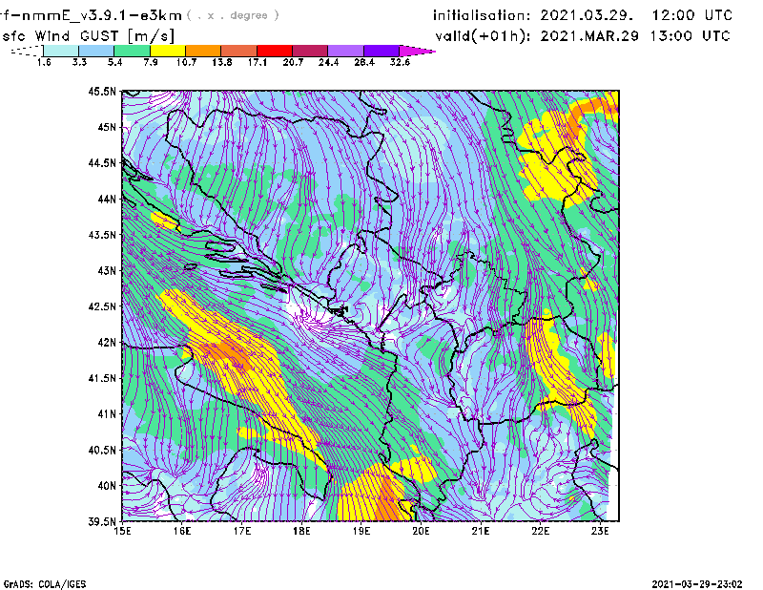Image resolution: width=763 pixels, height=590 pixels.
Task: Click the '3.3' legend value
Action: pos(79,62)
